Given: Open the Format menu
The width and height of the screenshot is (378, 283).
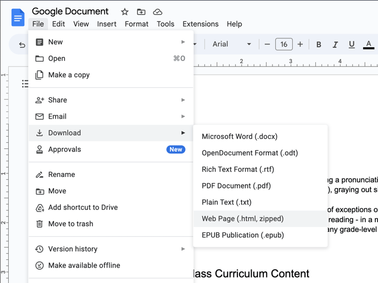Looking at the screenshot, I should (x=136, y=24).
